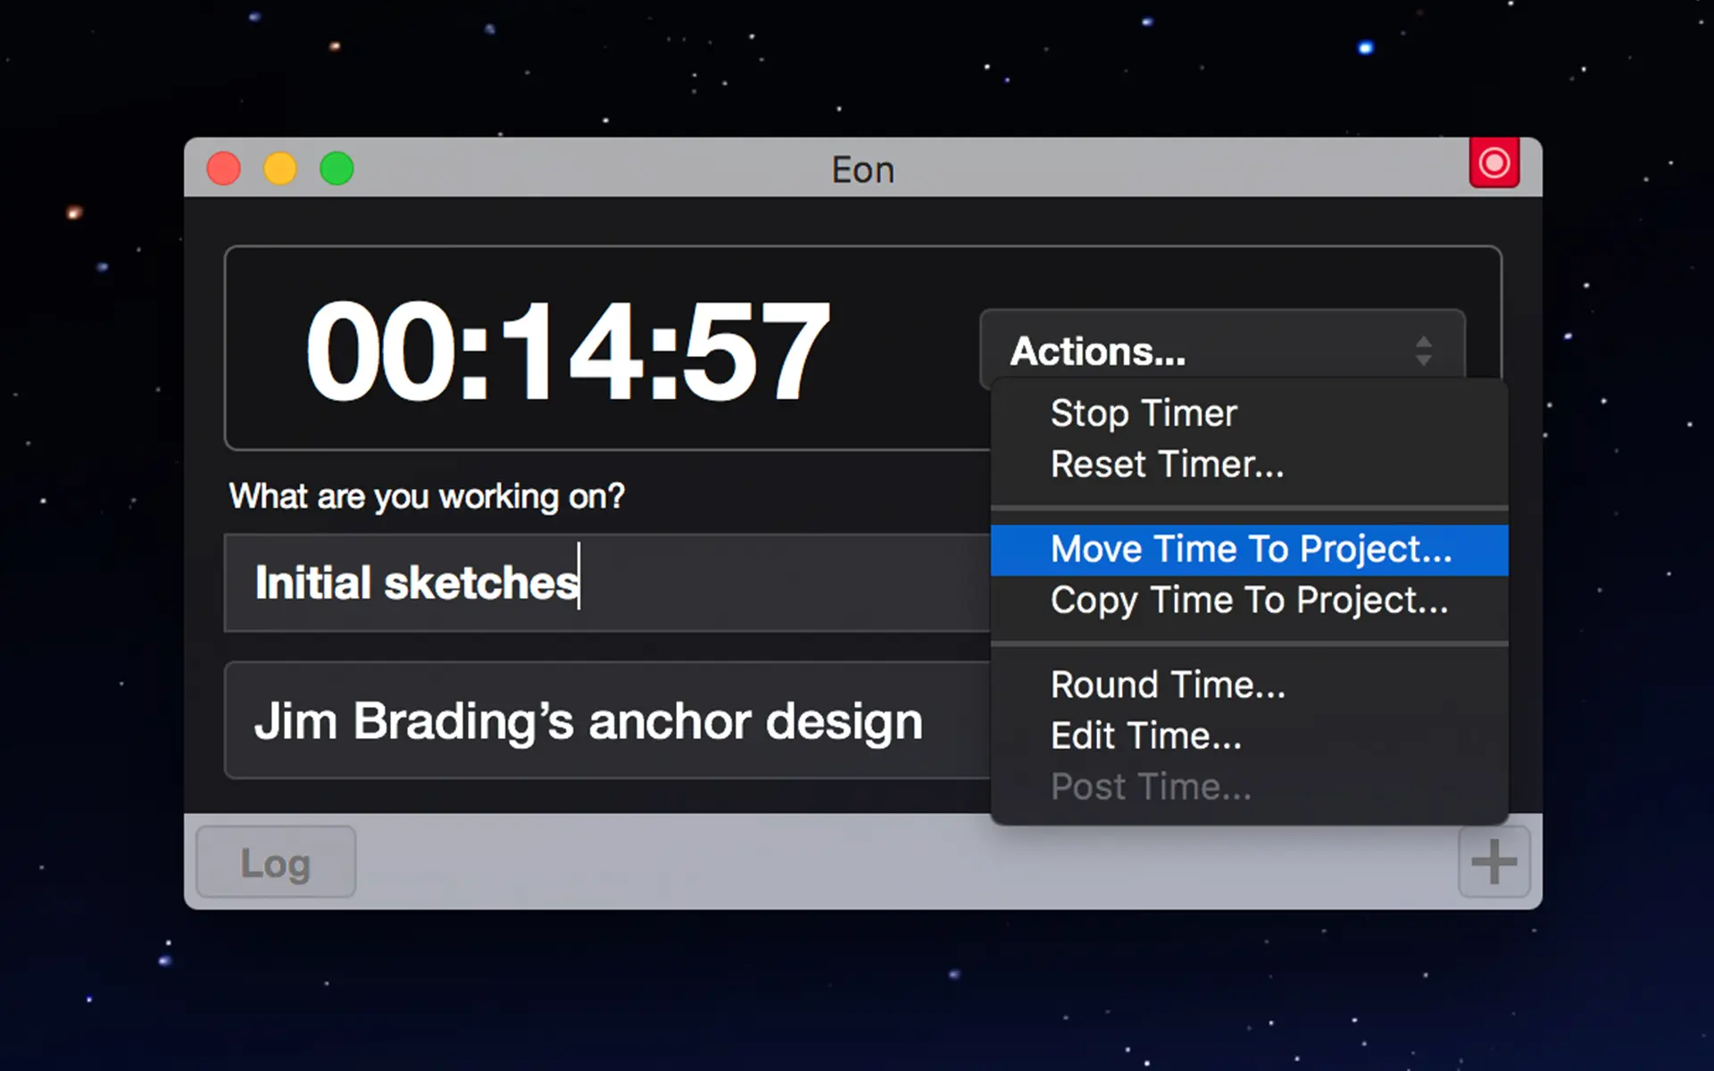Click the 00:14:57 timer display

[569, 350]
